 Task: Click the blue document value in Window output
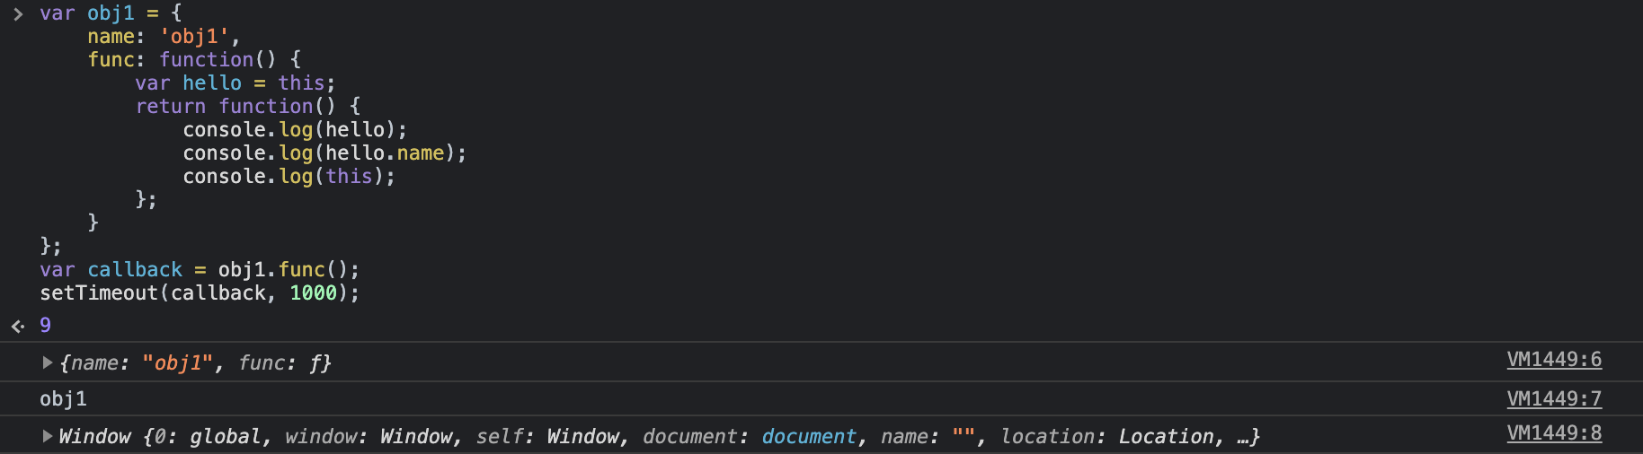click(809, 436)
